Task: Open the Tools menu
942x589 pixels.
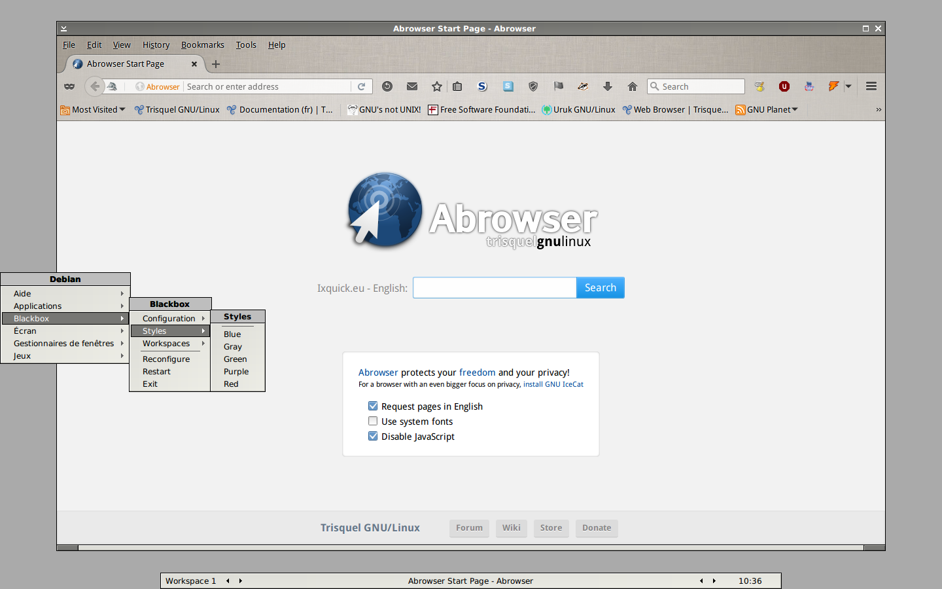Action: point(246,45)
